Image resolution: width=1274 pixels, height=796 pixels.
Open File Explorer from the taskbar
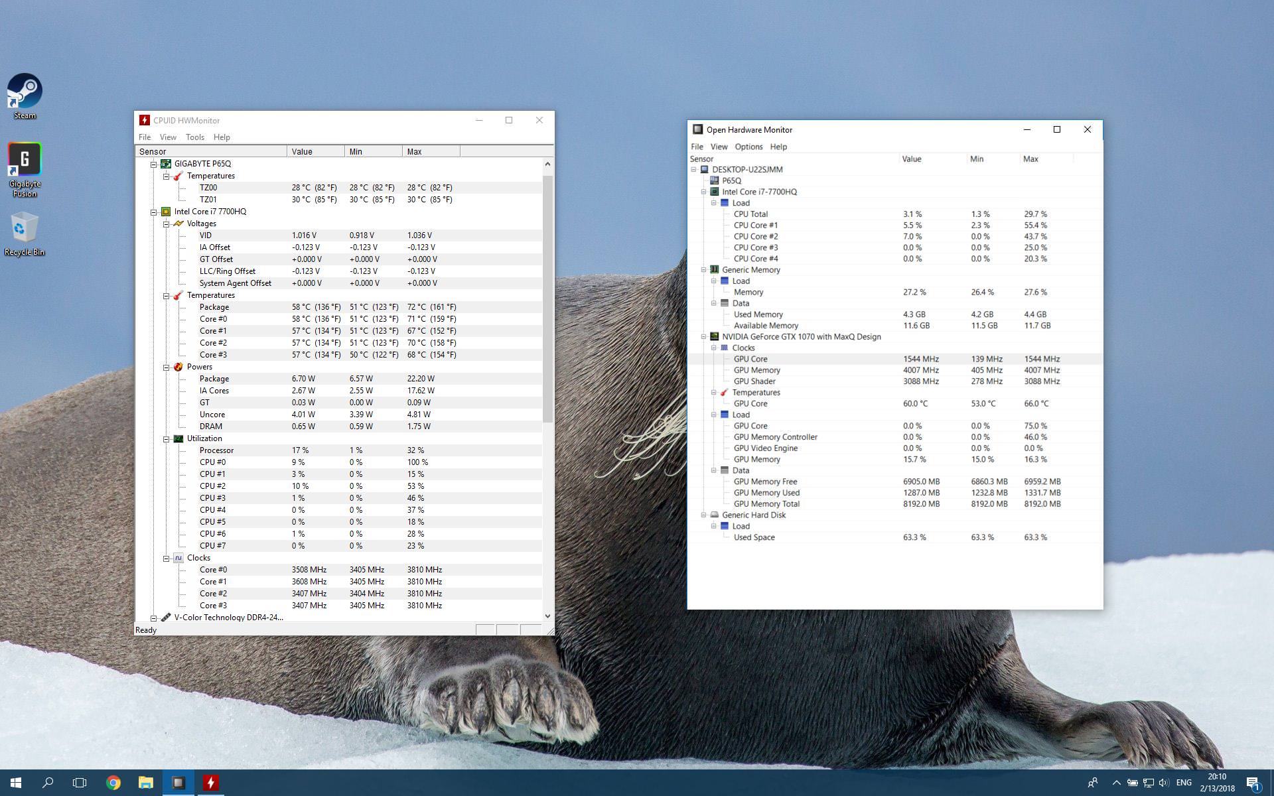(146, 783)
